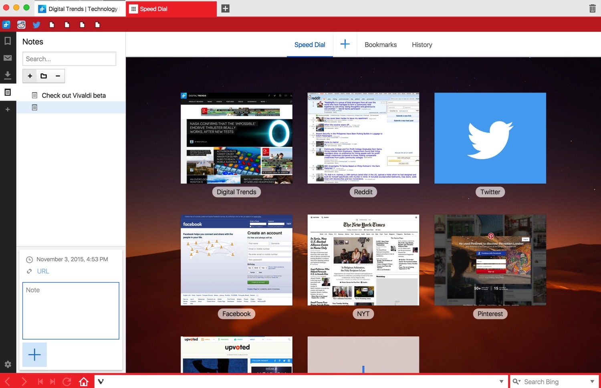
Task: Expand the Search Bing dropdown arrow
Action: tap(592, 382)
